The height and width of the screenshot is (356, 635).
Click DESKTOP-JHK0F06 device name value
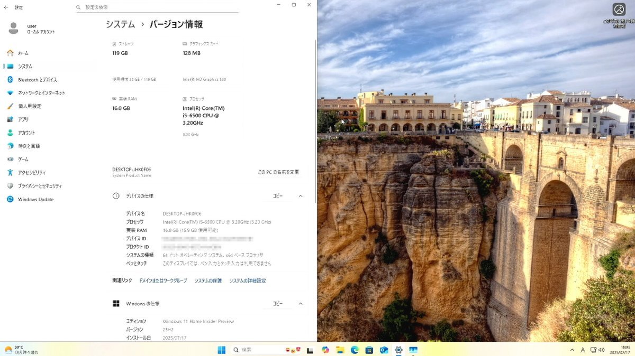[182, 214]
